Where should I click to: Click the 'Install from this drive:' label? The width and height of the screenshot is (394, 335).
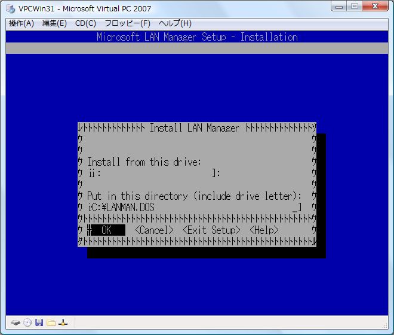(144, 162)
